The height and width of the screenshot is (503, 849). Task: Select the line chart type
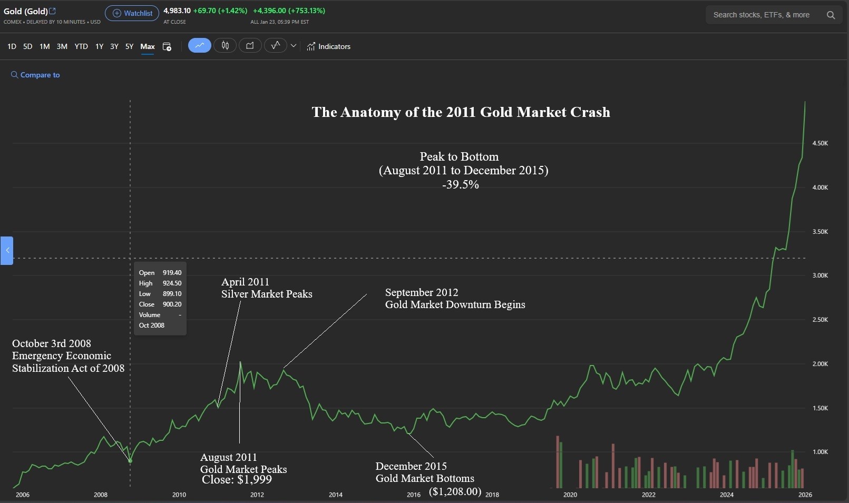(199, 46)
